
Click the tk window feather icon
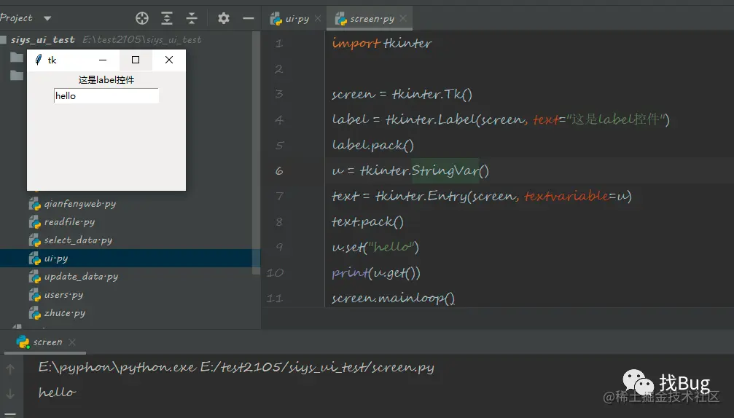39,60
